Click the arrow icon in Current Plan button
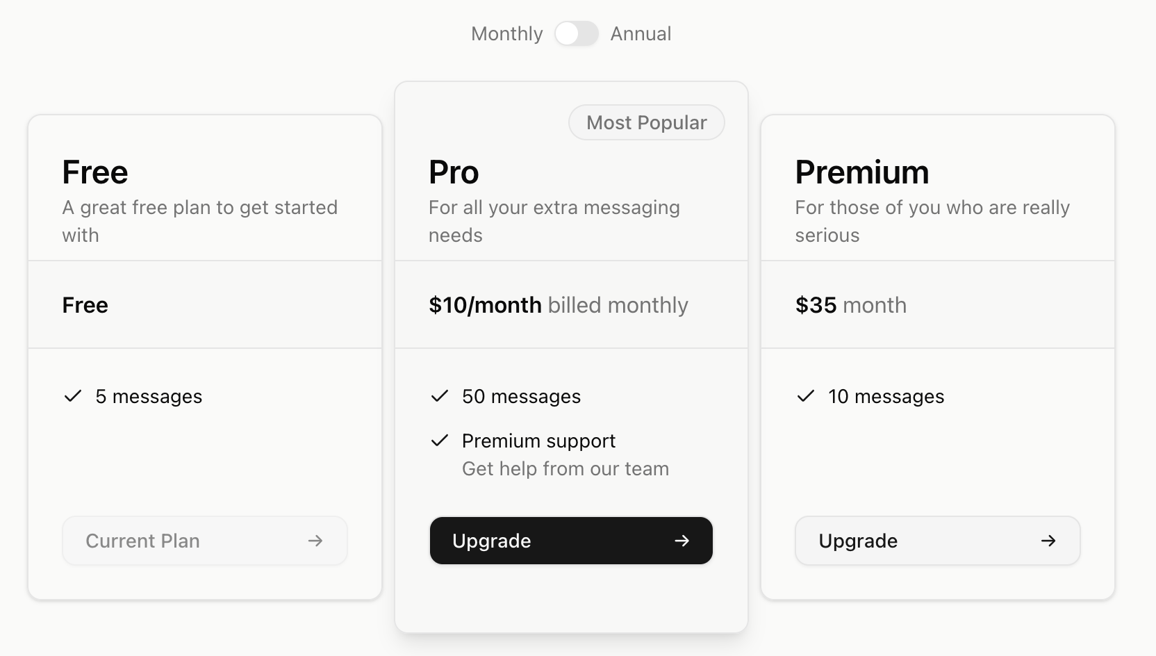 316,541
